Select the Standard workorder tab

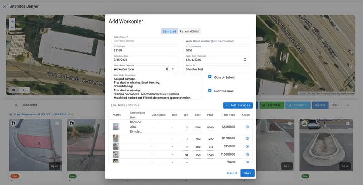pos(169,31)
